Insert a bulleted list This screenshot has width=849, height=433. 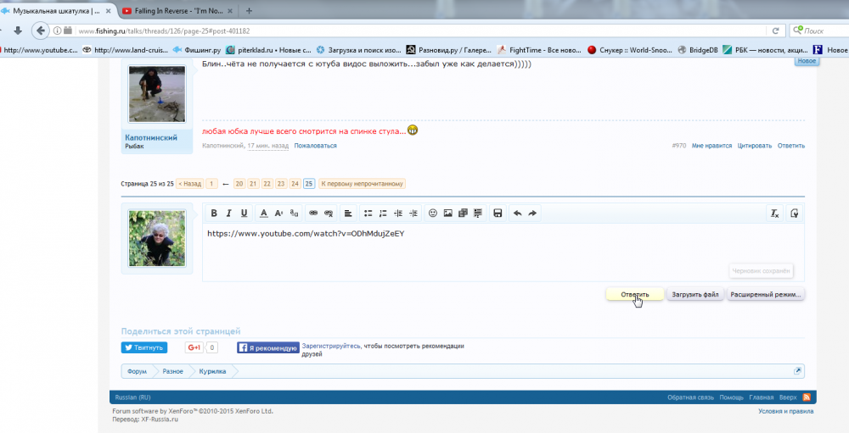click(x=368, y=213)
